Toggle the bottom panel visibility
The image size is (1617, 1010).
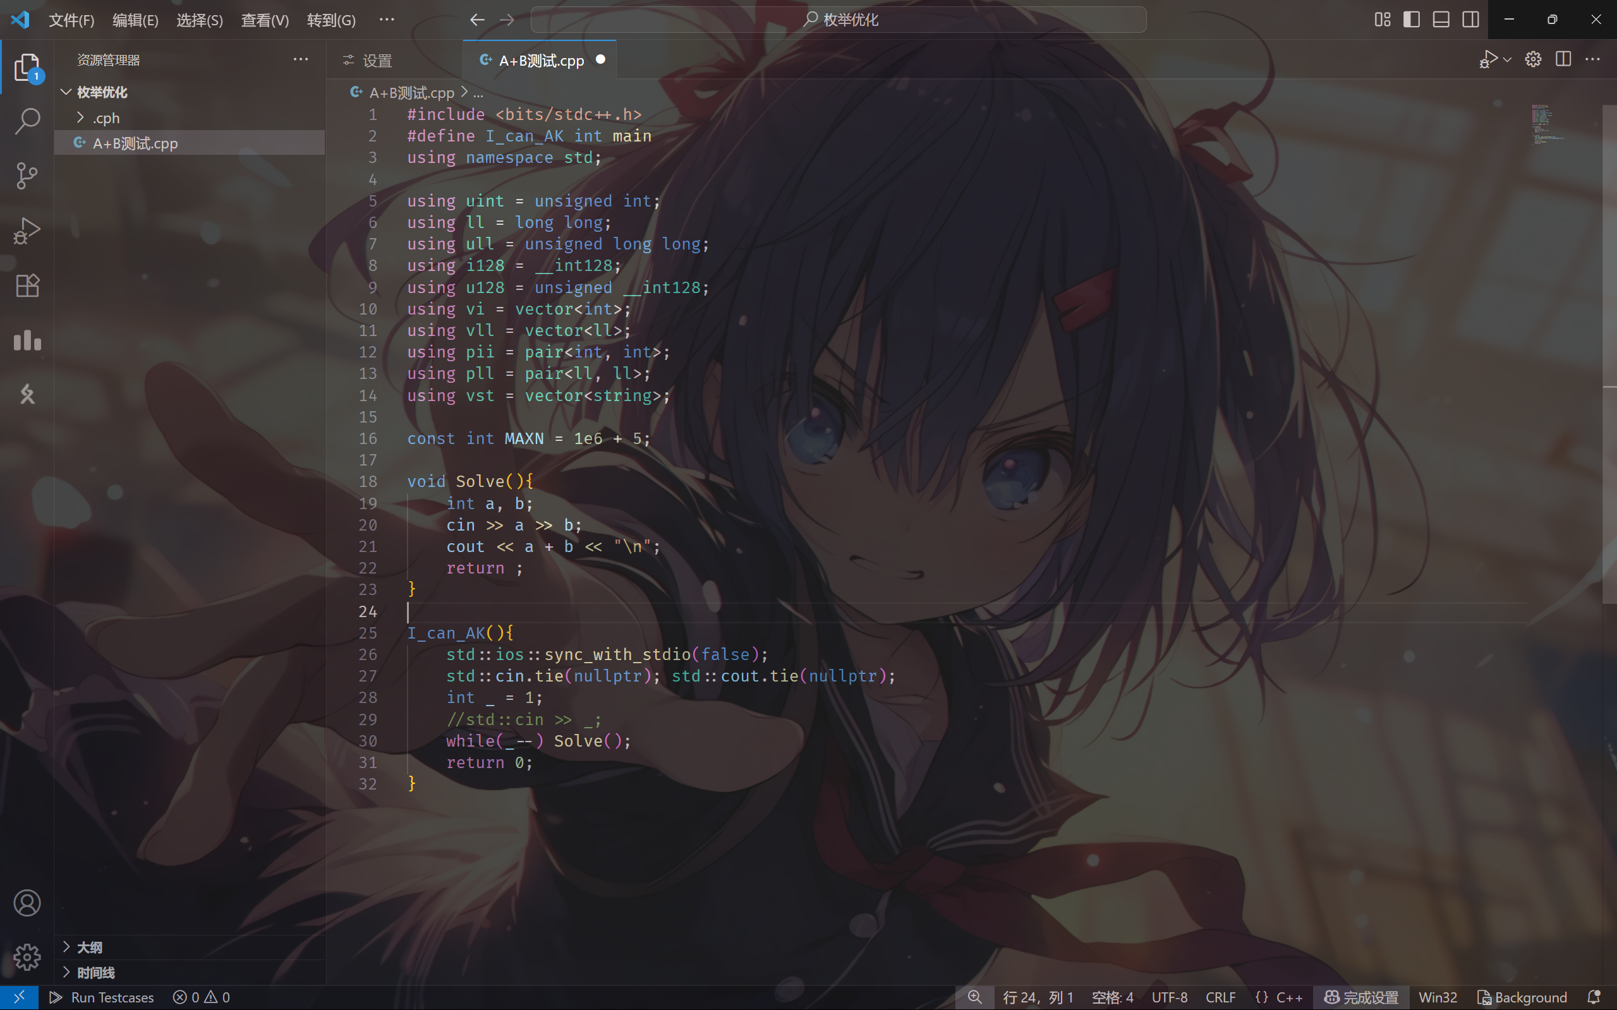click(x=1441, y=20)
